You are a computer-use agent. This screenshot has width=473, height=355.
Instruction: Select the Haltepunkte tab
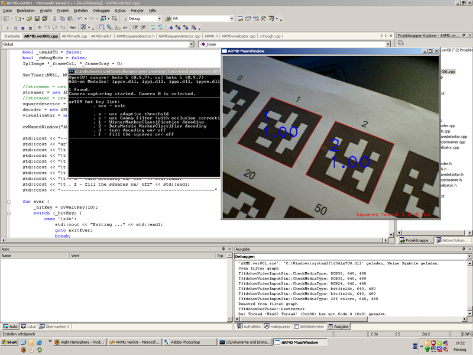point(277,327)
